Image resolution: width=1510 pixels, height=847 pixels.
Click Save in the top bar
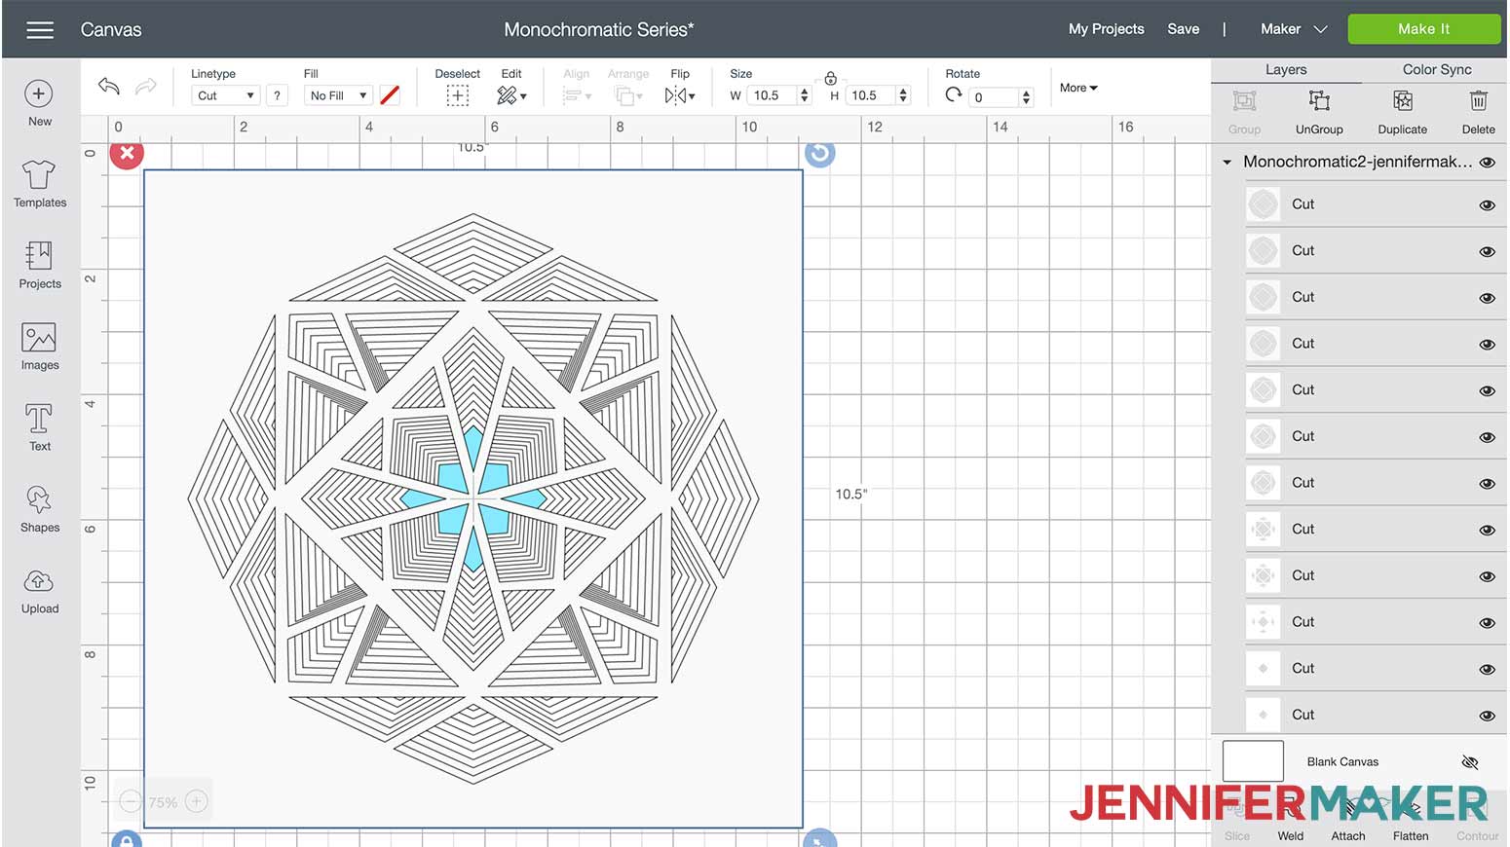[1183, 29]
